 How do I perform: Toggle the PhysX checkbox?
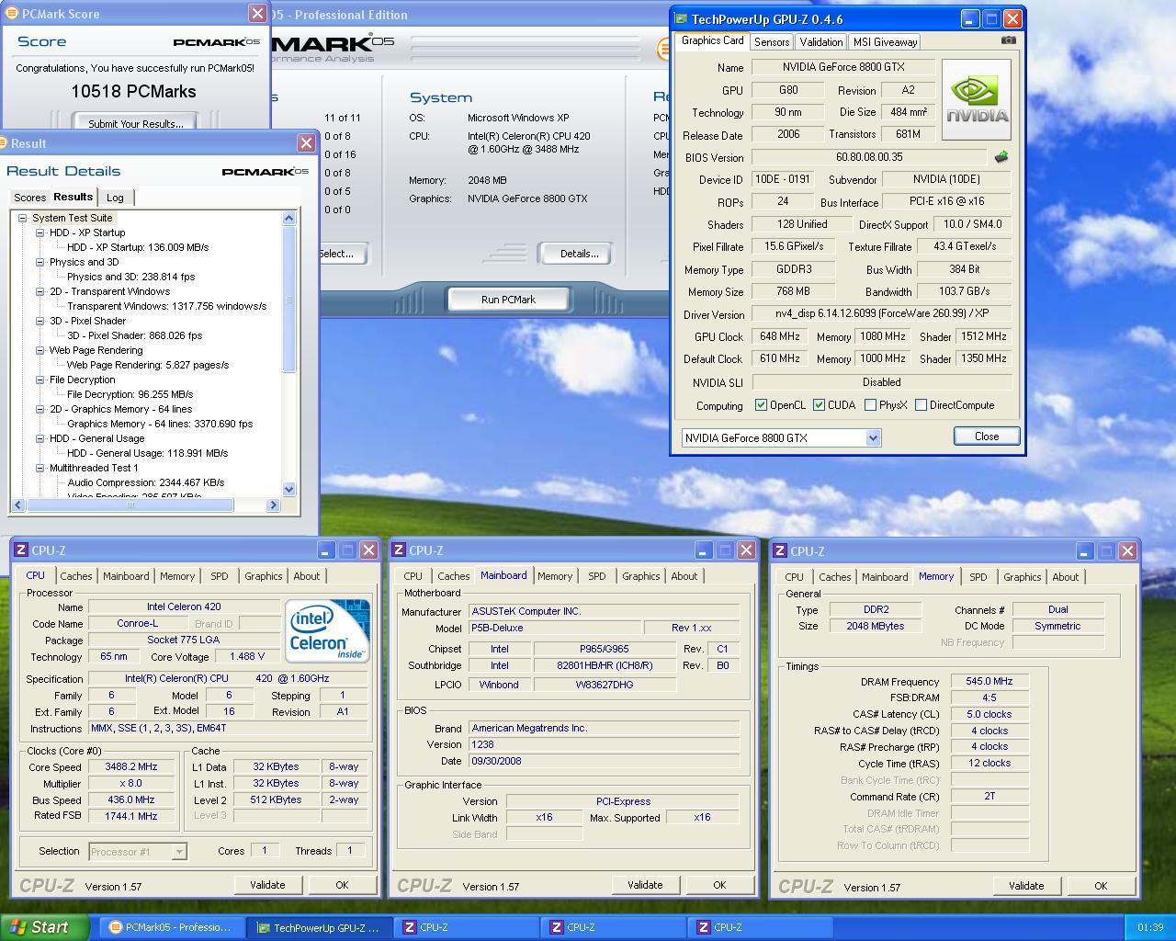click(870, 405)
